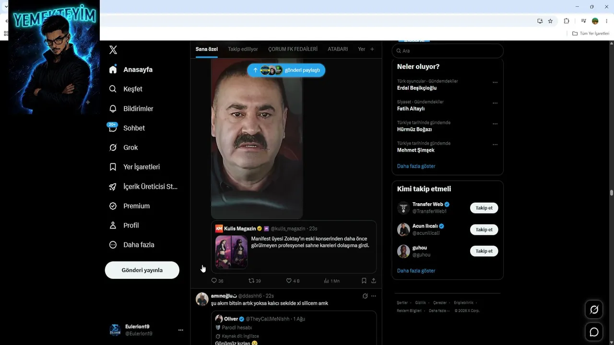Open Sohbet messages
The width and height of the screenshot is (614, 345).
pyautogui.click(x=127, y=128)
